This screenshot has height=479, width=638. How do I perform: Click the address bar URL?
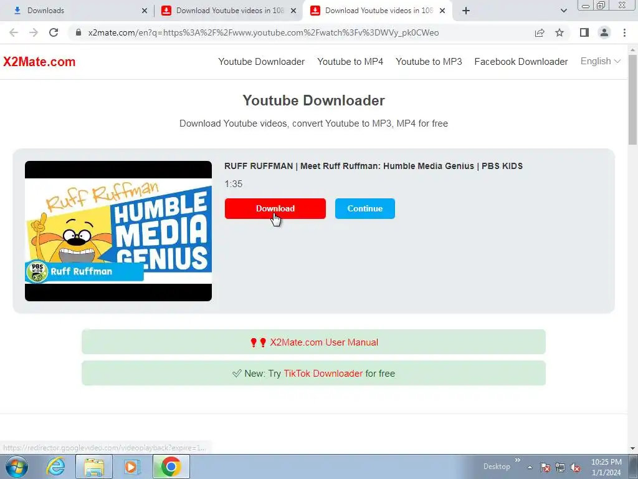coord(264,32)
